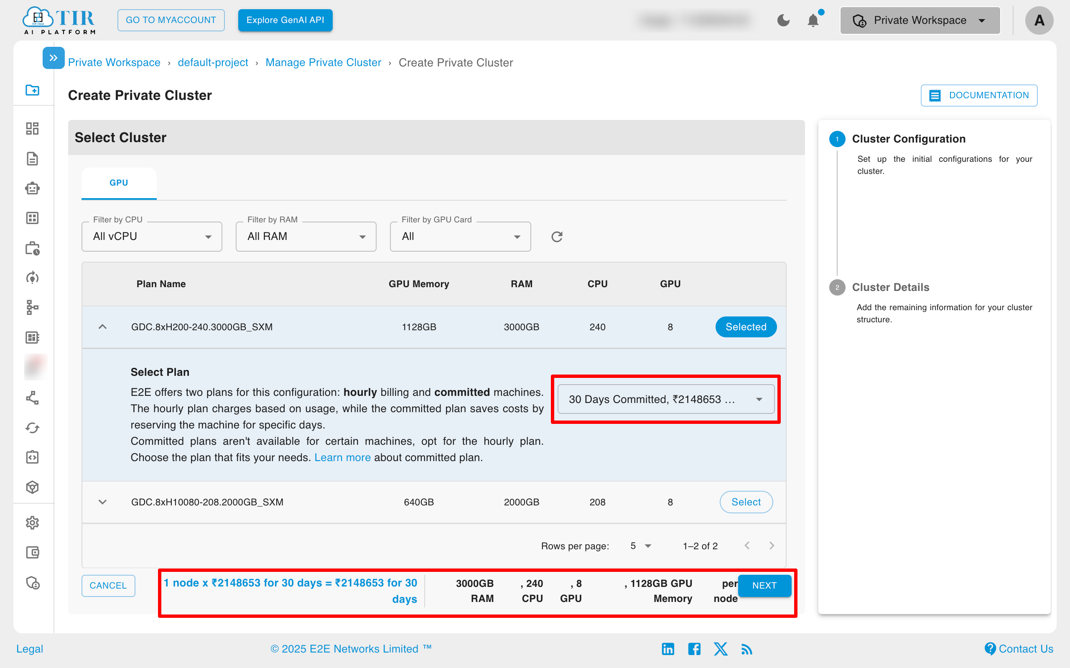Open the 30 Days Committed plan dropdown

(665, 399)
